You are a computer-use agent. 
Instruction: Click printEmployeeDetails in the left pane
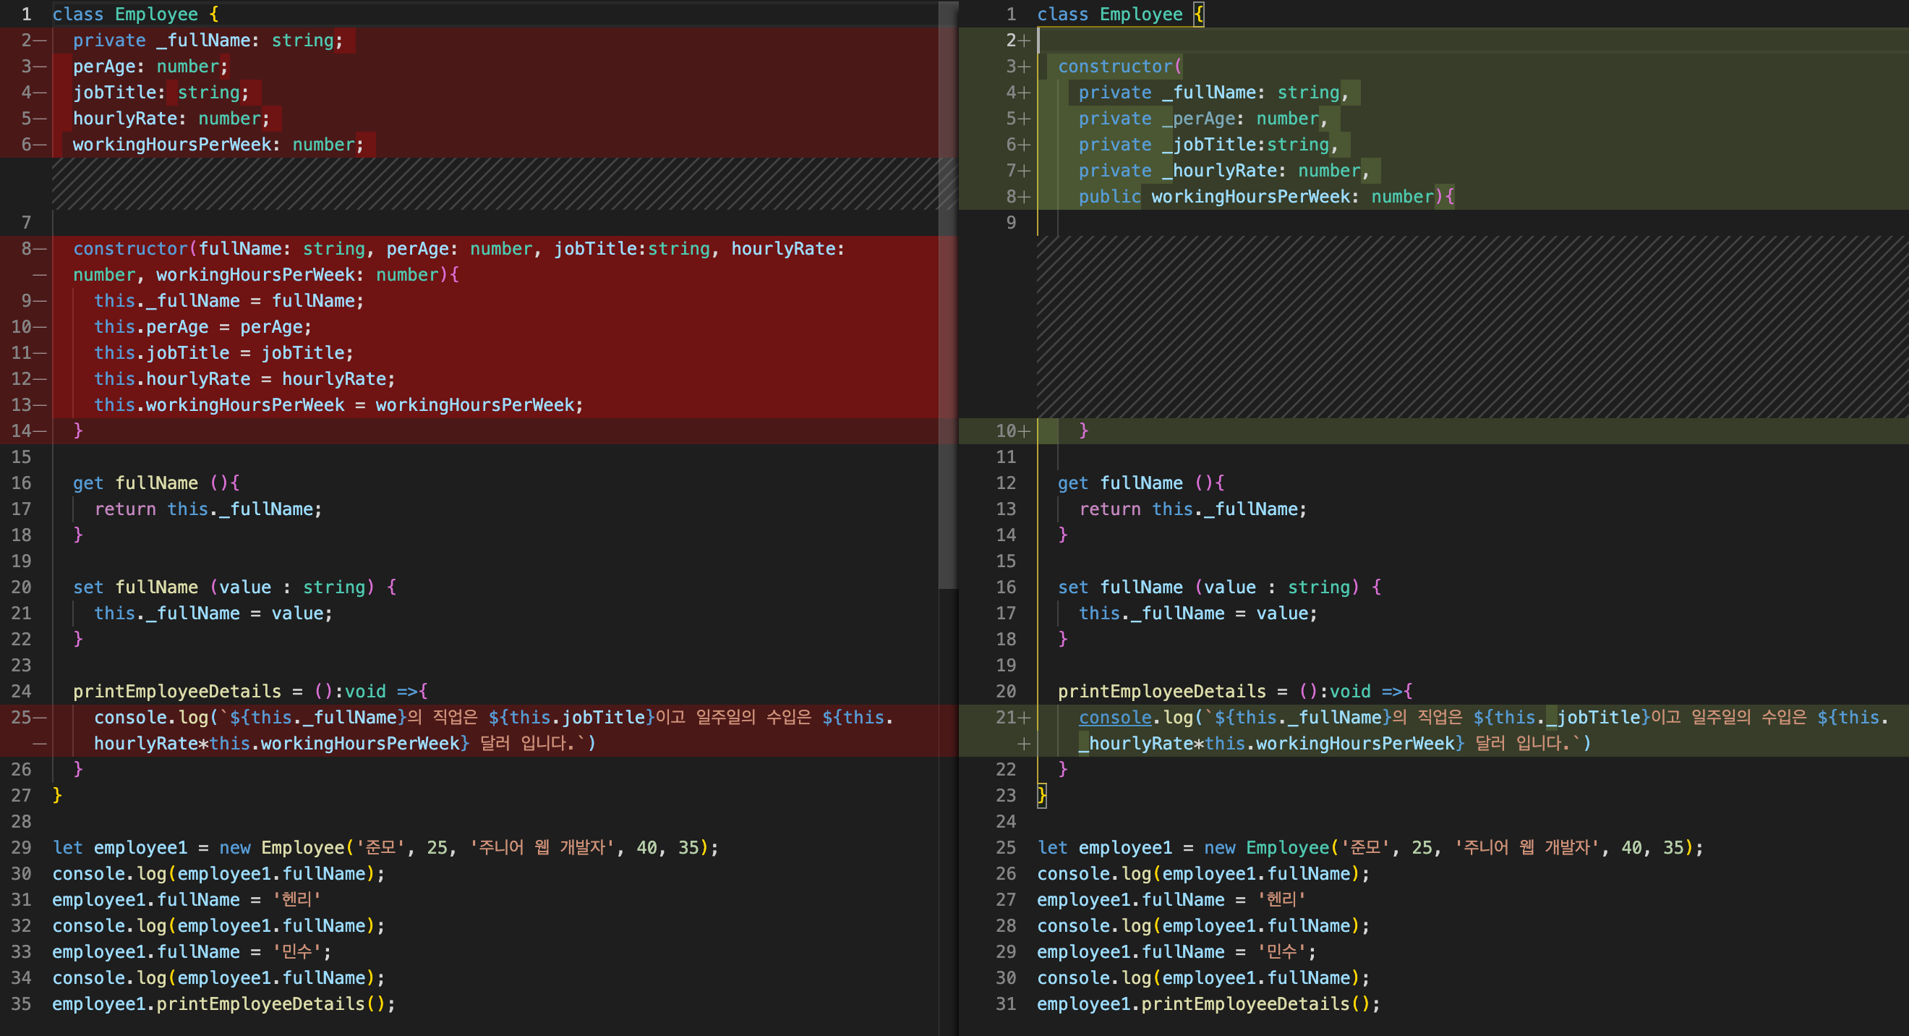click(176, 691)
